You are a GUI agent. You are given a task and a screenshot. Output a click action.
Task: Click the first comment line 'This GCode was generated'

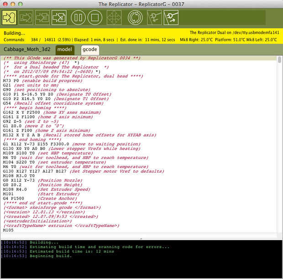point(72,58)
